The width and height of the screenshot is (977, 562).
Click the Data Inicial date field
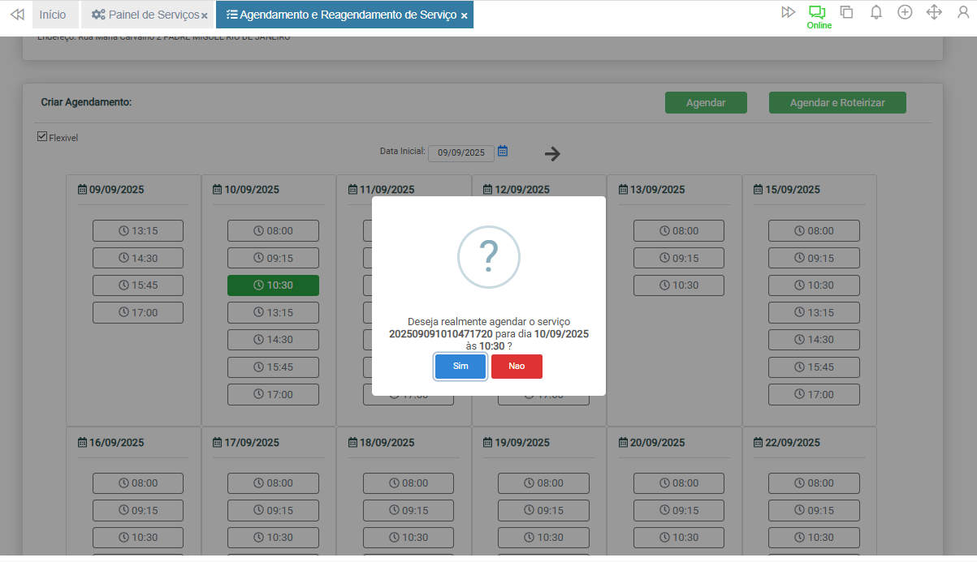coord(460,152)
